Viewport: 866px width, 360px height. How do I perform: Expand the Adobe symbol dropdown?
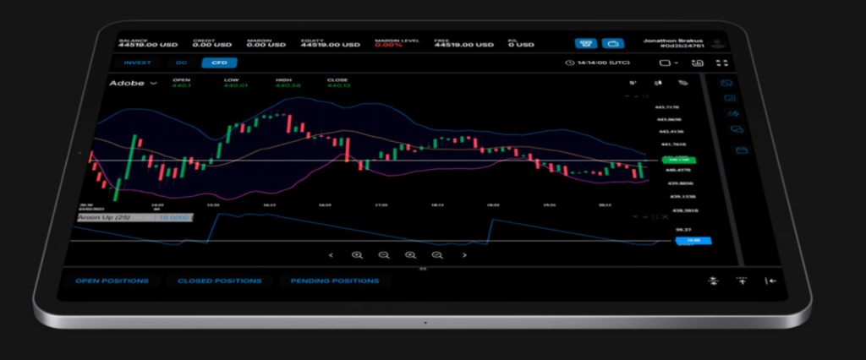(154, 84)
